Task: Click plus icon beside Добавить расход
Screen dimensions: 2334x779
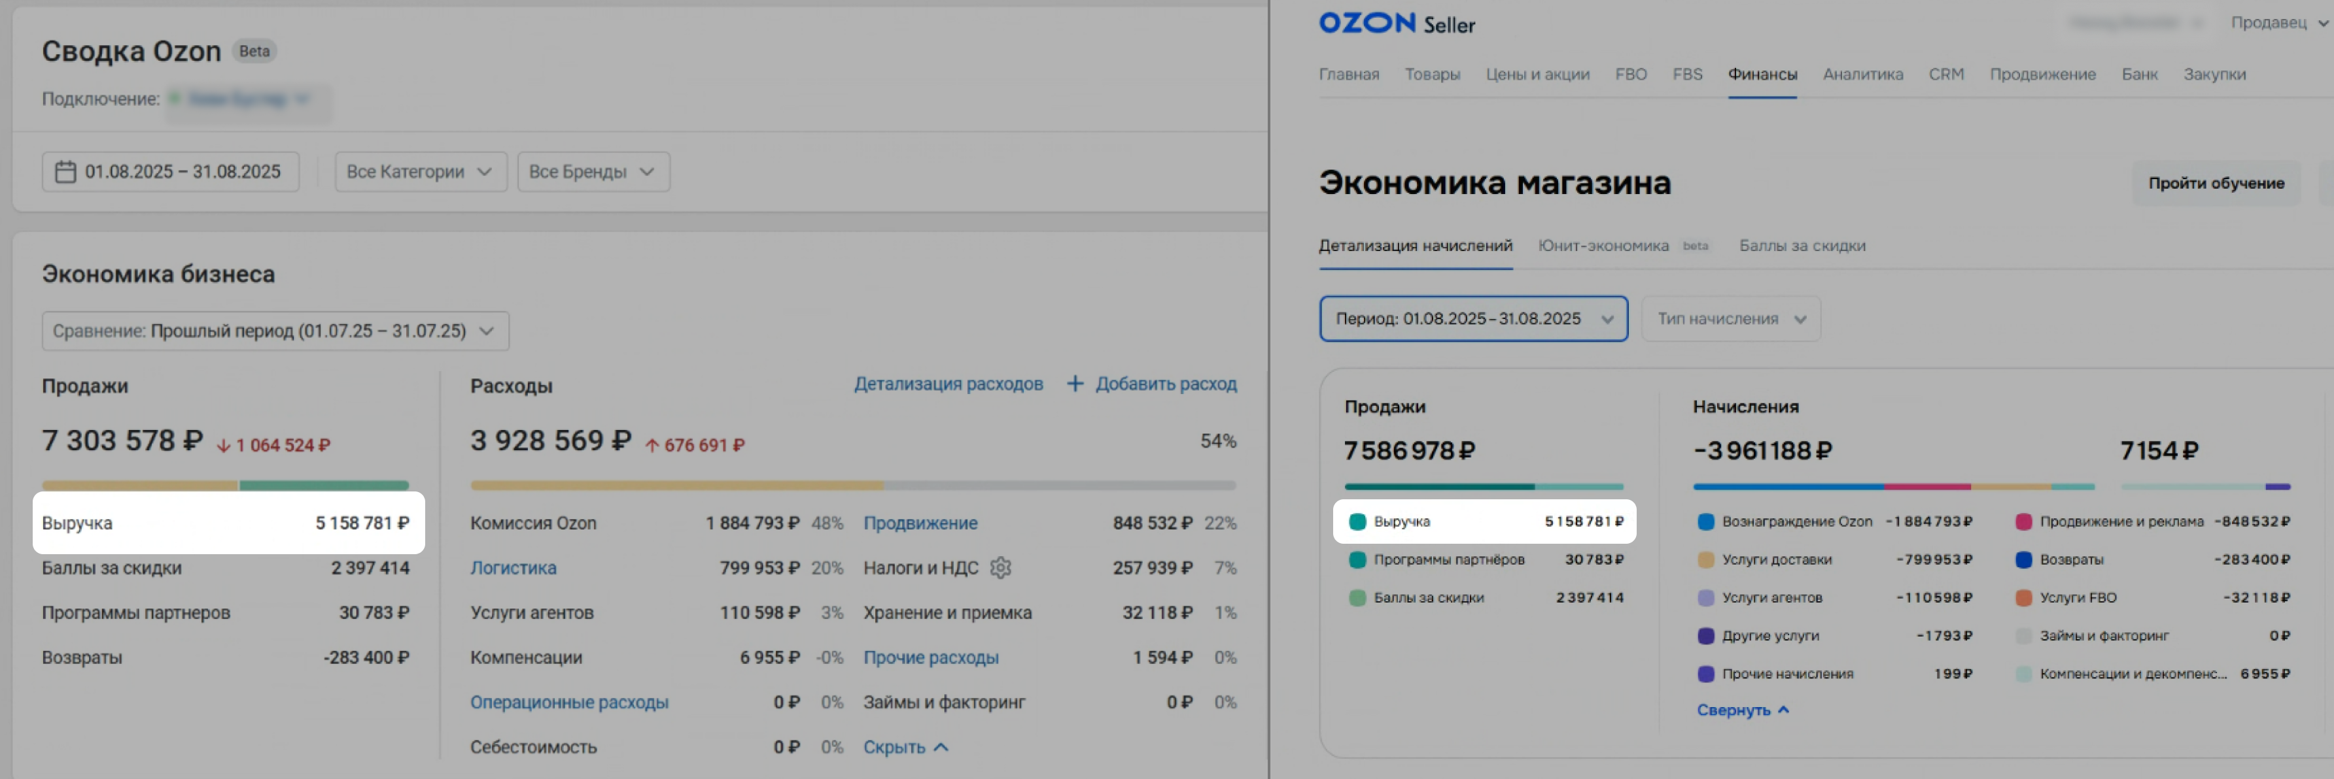Action: [1075, 384]
